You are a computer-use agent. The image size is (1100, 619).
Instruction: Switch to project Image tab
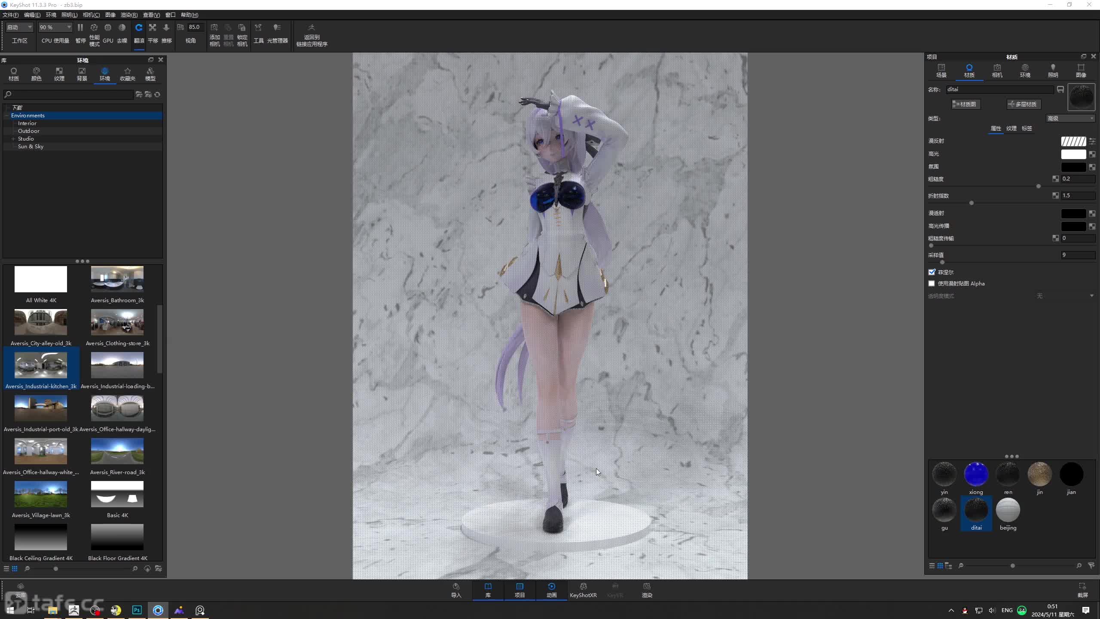(1081, 71)
